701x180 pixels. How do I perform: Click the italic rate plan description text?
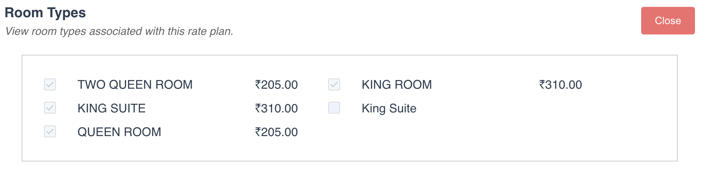coord(119,31)
